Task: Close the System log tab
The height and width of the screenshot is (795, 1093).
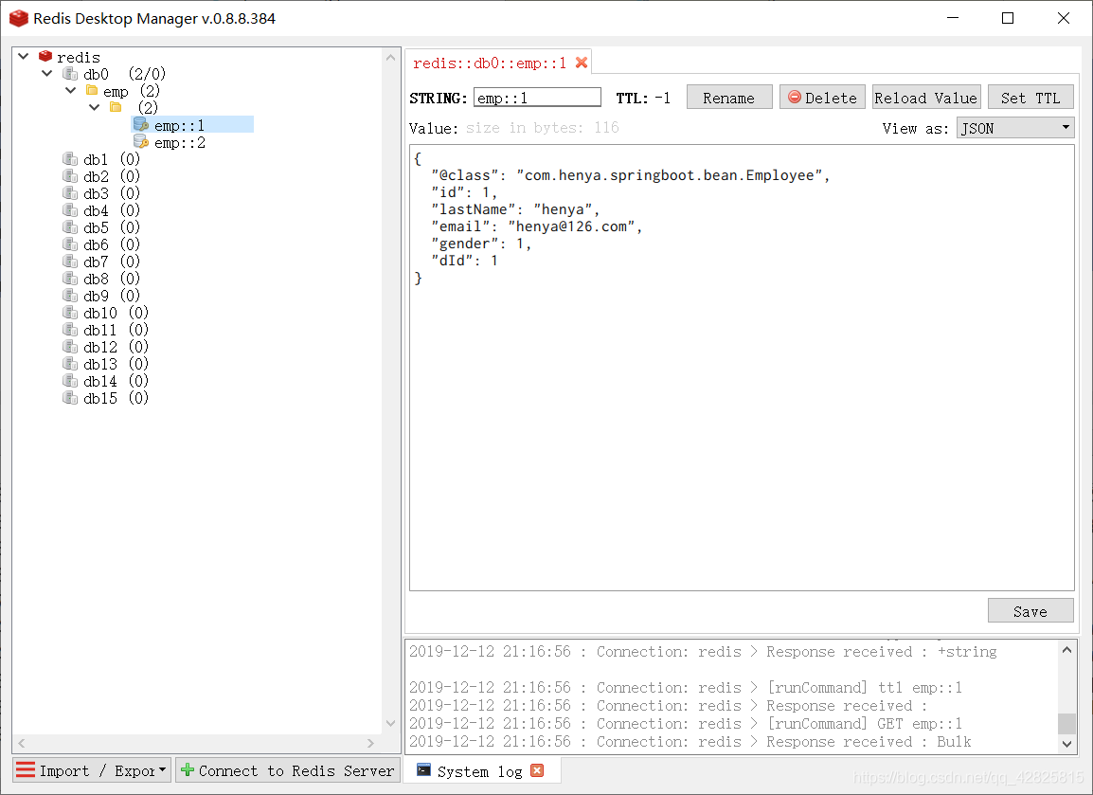Action: coord(537,770)
